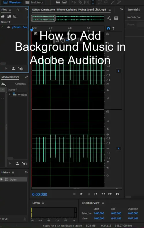This screenshot has width=144, height=228.
Task: Stop playback with the Stop button
Action: tap(74, 194)
